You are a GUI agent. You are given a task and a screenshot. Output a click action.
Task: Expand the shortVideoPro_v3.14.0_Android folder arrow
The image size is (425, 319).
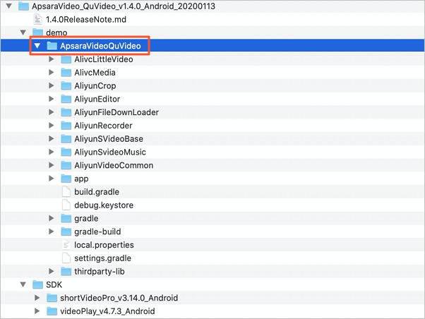point(37,298)
